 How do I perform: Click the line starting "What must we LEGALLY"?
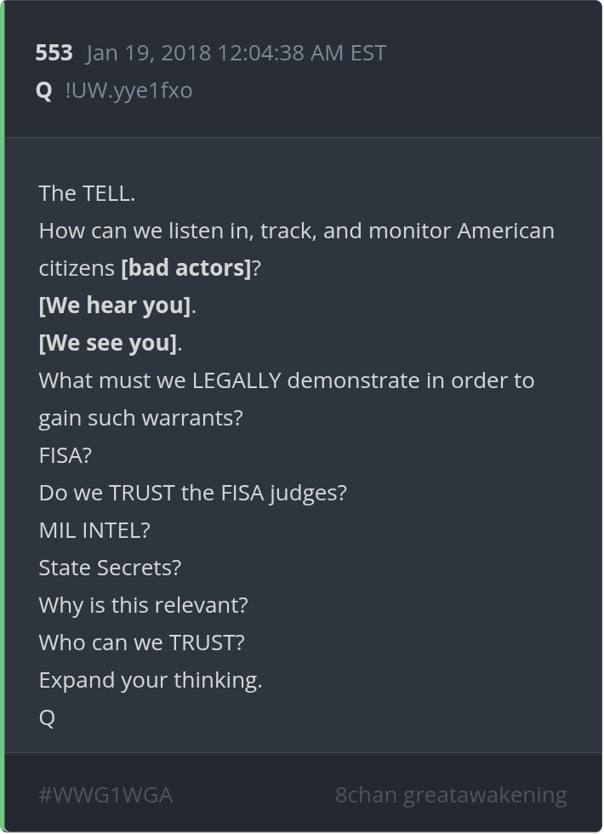coord(287,380)
